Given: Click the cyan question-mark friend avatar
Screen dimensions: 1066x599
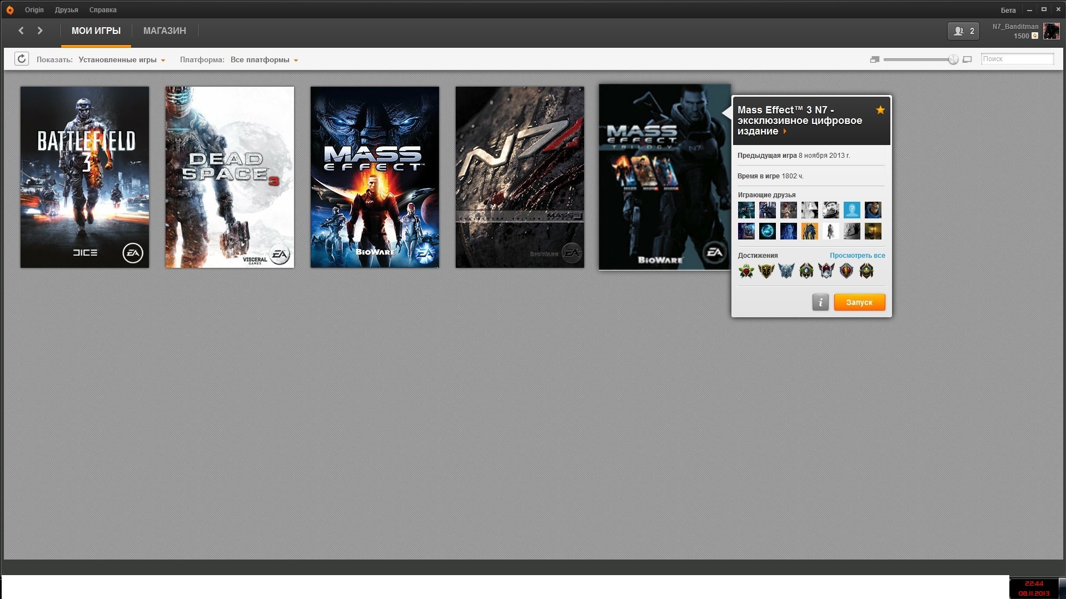Looking at the screenshot, I should point(851,210).
